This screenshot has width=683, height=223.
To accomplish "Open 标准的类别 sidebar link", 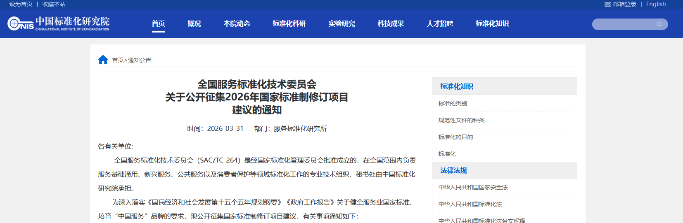I will tap(453, 103).
